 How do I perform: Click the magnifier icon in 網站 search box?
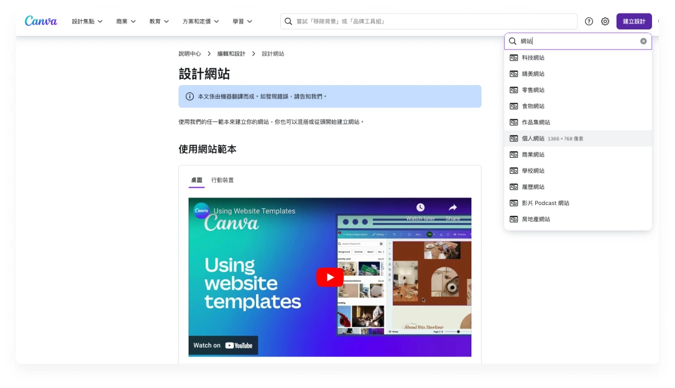513,41
